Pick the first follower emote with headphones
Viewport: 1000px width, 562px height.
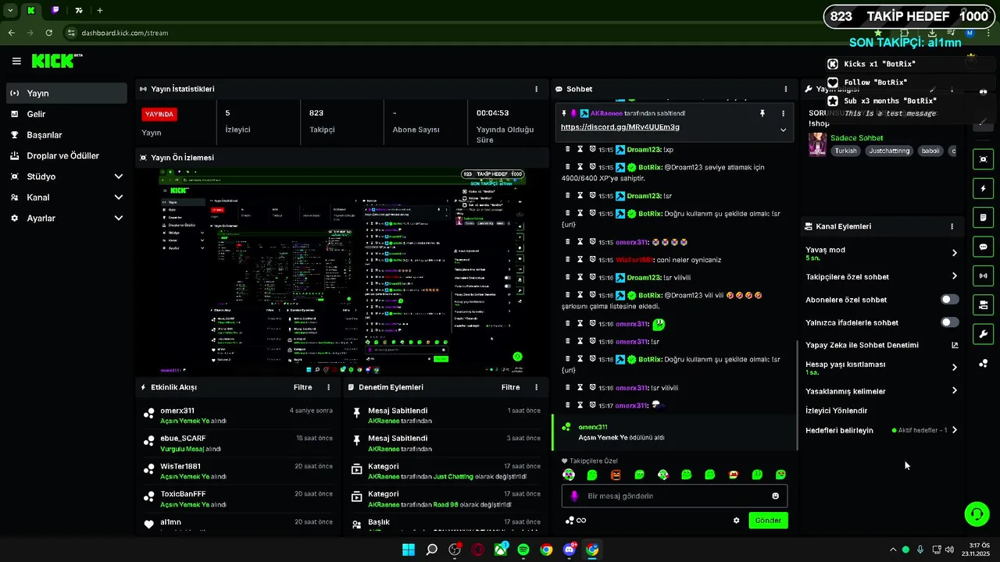[x=569, y=475]
